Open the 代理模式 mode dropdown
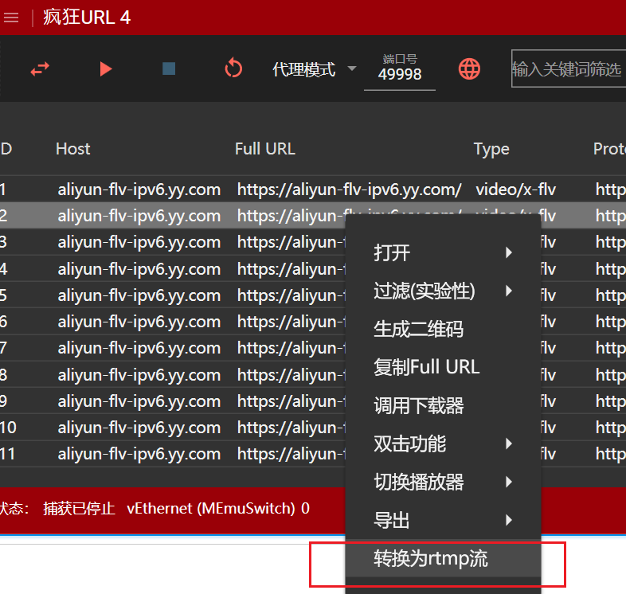Screen dimensions: 626x594 point(314,70)
